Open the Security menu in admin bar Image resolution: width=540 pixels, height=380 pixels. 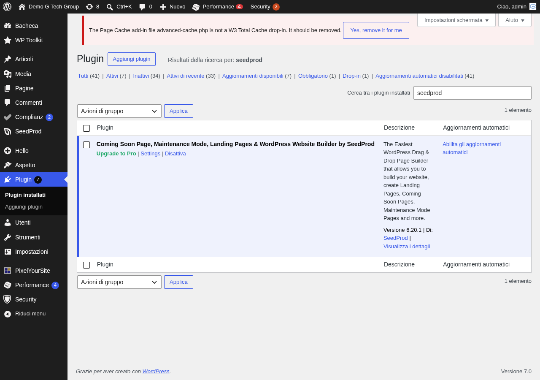coord(265,7)
